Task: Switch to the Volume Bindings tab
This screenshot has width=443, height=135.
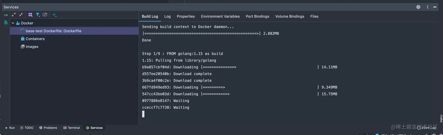Action: pyautogui.click(x=289, y=16)
